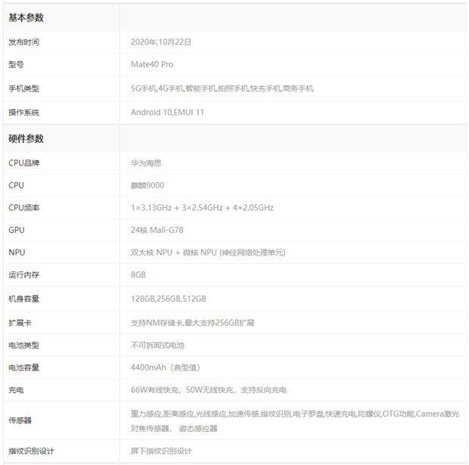
Task: Click the 型号 label
Action: pos(16,64)
